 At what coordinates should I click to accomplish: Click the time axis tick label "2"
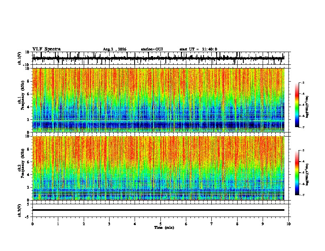[84, 224]
